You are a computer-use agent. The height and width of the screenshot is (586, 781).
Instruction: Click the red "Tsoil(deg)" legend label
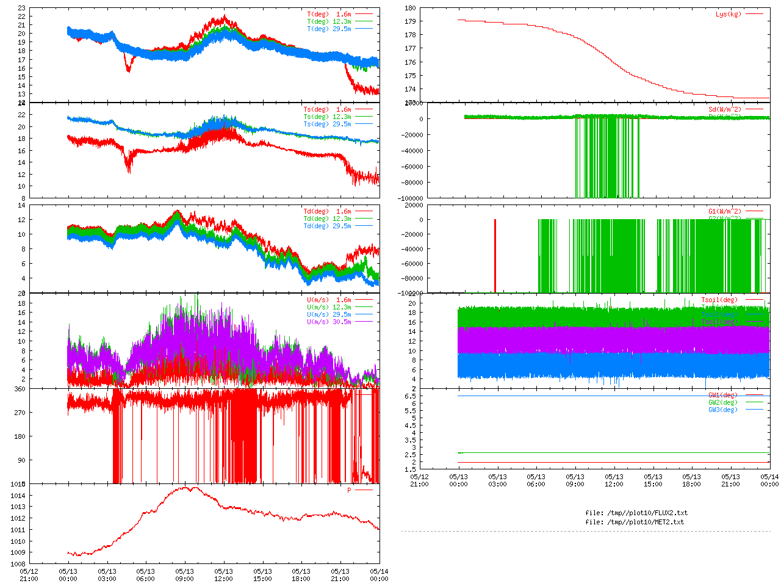pos(719,300)
